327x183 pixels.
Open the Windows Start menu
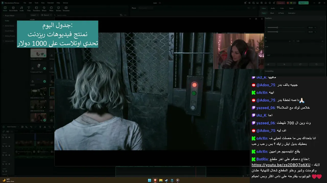coord(149,180)
